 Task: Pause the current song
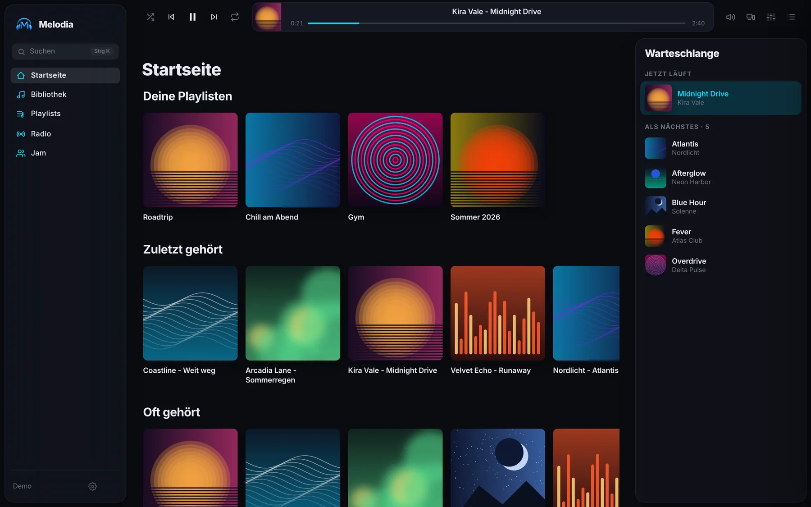tap(192, 17)
